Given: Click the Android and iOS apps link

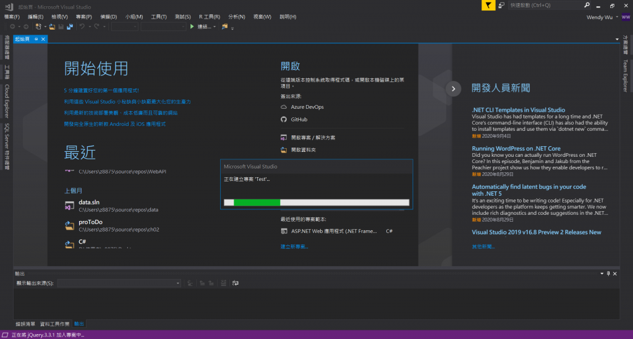Looking at the screenshot, I should point(114,124).
